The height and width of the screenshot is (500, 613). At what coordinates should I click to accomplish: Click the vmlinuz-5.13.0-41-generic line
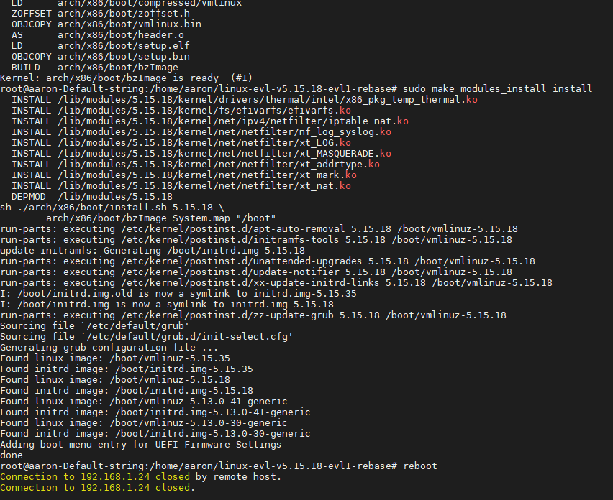[143, 402]
